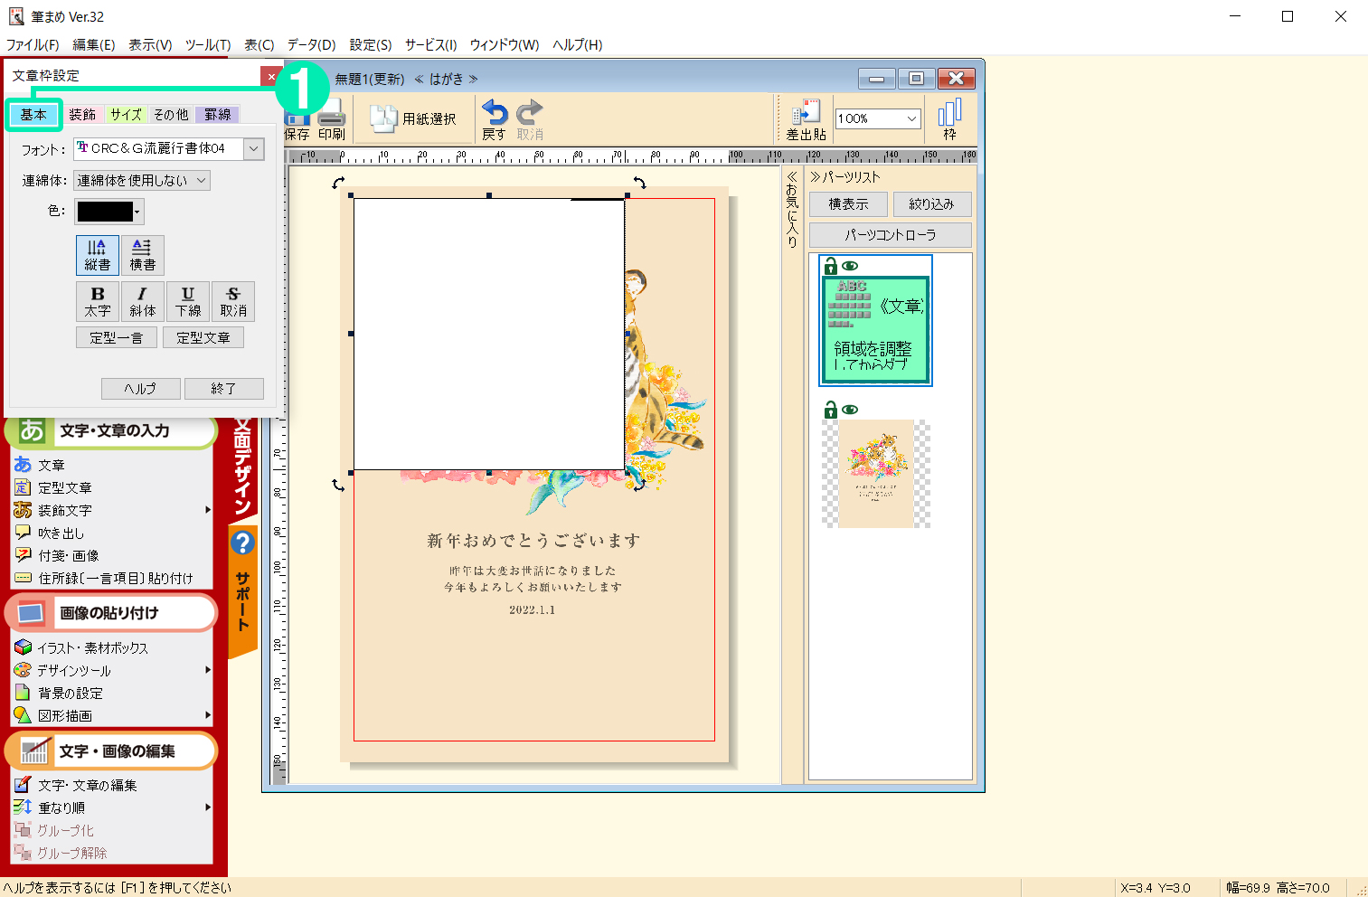This screenshot has height=897, width=1368.
Task: Expand the 100% zoom level dropdown
Action: pos(911,118)
